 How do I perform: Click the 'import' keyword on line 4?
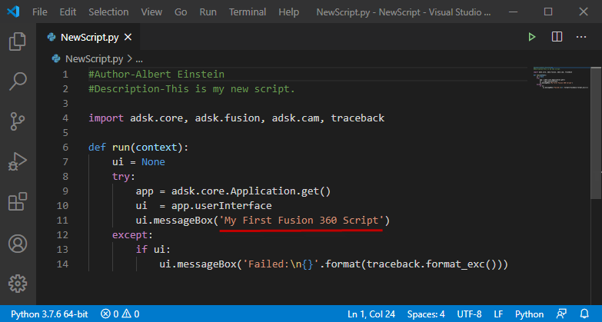[x=106, y=118]
